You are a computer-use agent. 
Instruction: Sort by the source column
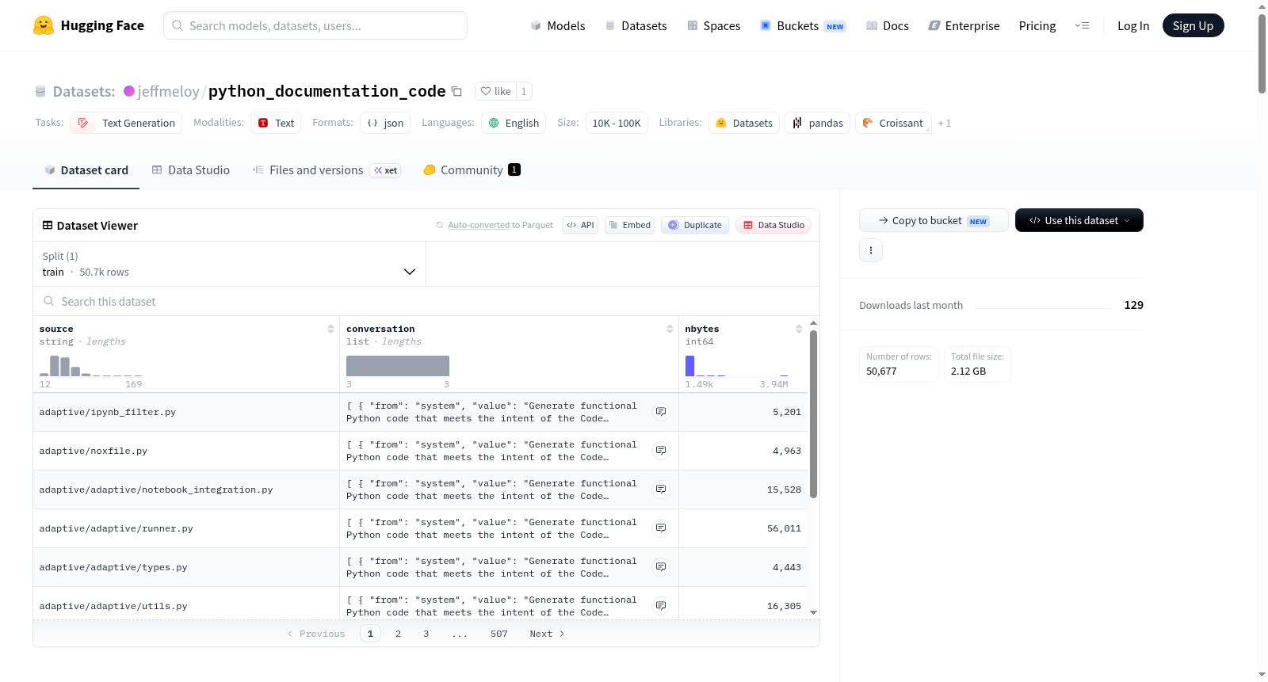click(330, 329)
